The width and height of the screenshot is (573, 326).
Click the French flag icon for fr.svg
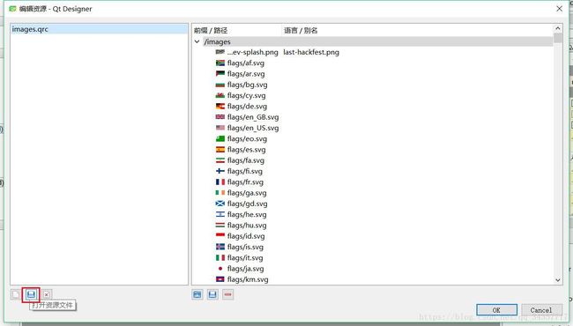point(220,182)
